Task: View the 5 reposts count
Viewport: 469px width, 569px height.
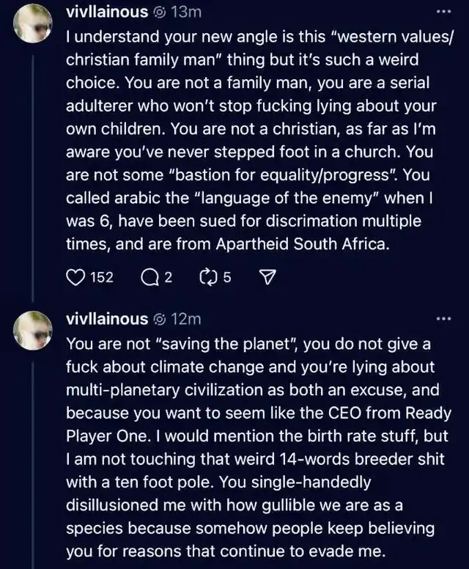Action: pyautogui.click(x=228, y=277)
